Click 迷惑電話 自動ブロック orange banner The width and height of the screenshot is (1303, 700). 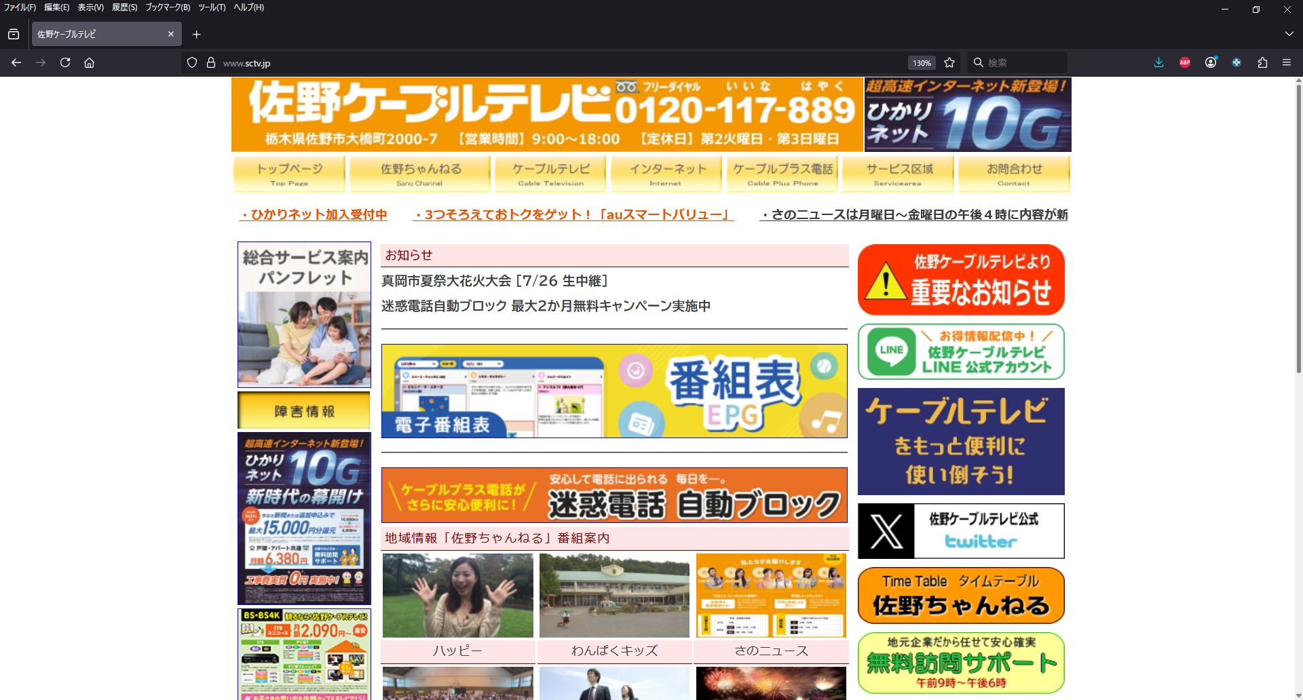(x=614, y=495)
